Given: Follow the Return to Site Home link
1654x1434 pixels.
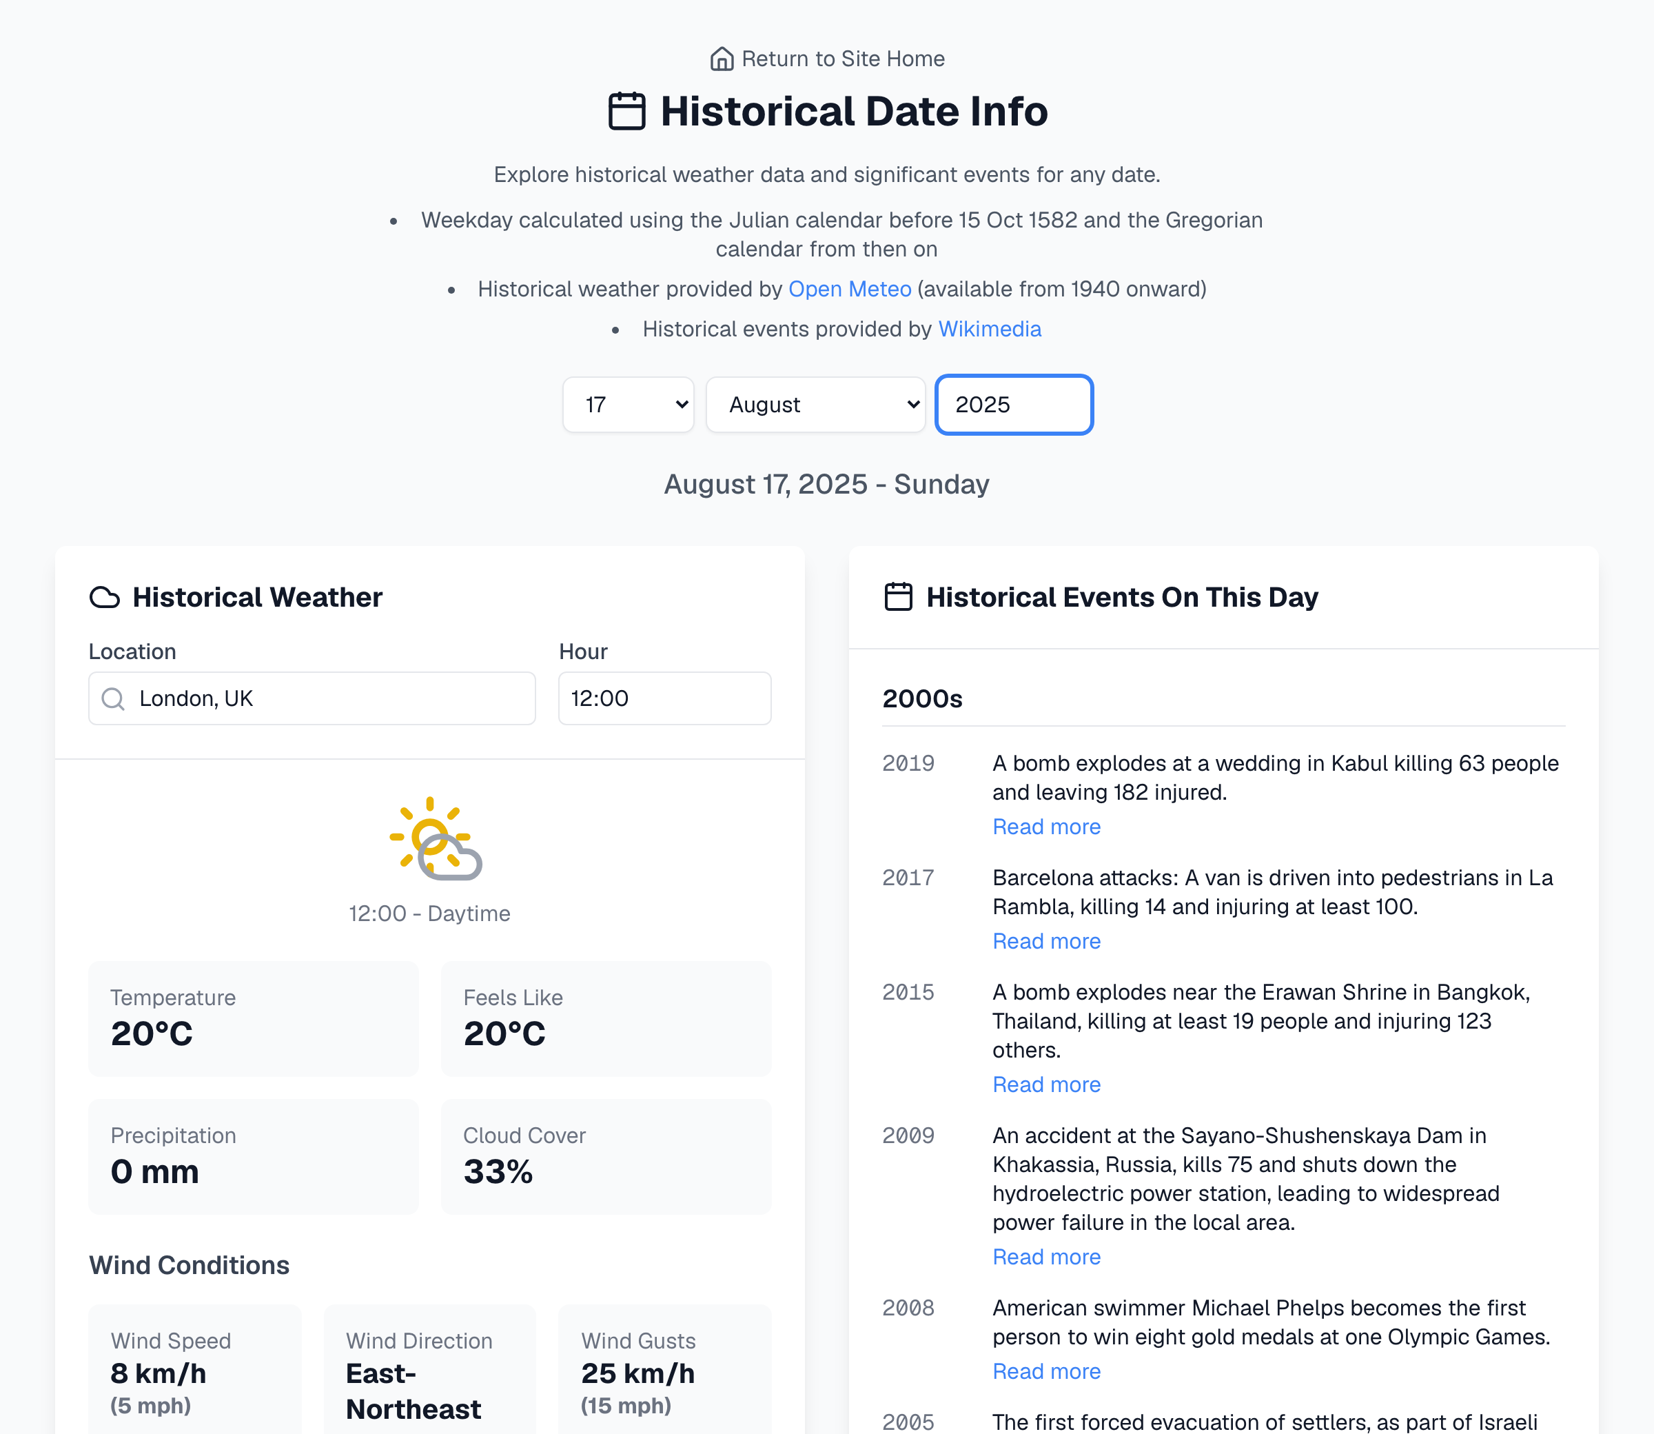Looking at the screenshot, I should pyautogui.click(x=827, y=59).
